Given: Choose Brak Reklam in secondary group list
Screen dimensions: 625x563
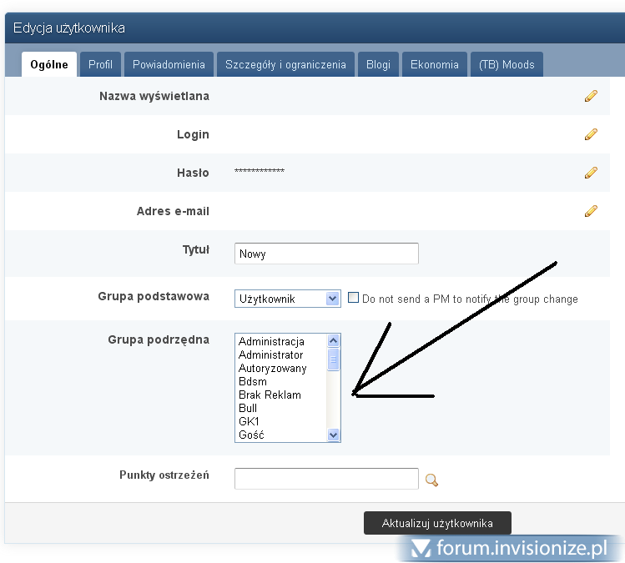Looking at the screenshot, I should [x=270, y=395].
